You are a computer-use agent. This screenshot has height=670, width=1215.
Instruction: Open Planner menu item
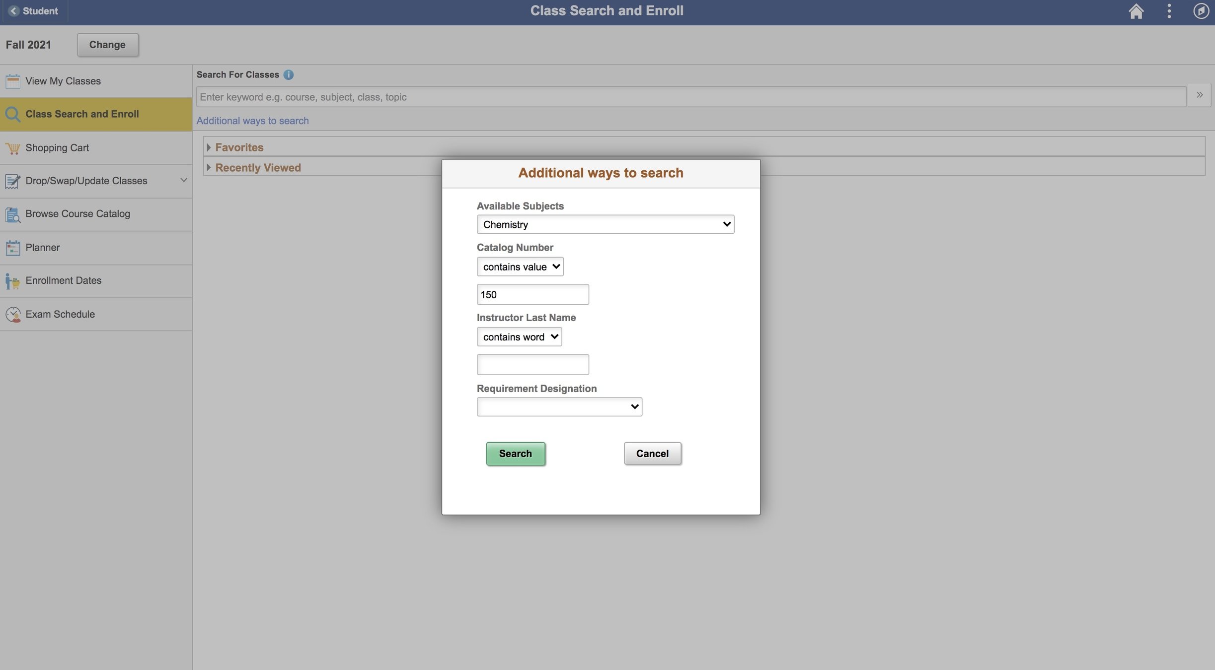pos(96,248)
